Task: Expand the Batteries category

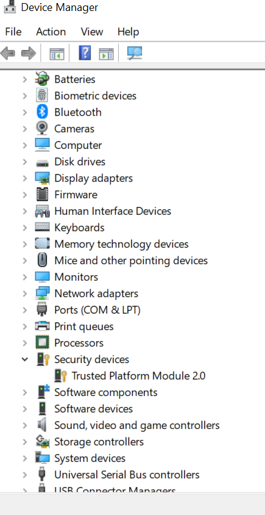Action: pos(24,79)
